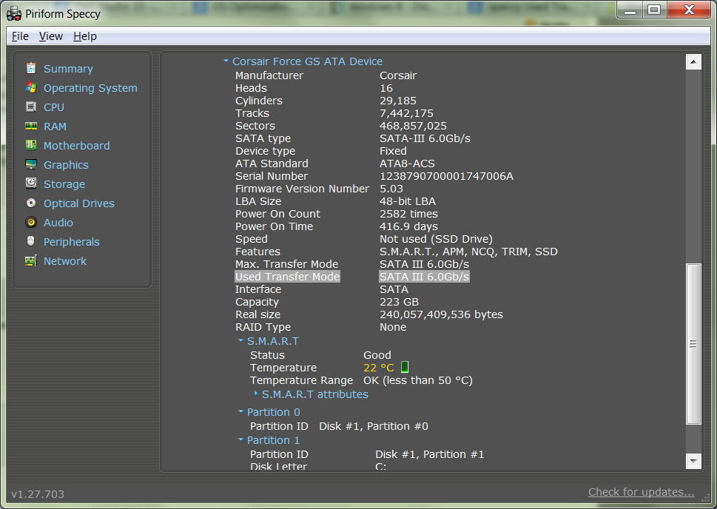Image resolution: width=717 pixels, height=509 pixels.
Task: Open the Optical Drives section
Action: click(x=78, y=203)
